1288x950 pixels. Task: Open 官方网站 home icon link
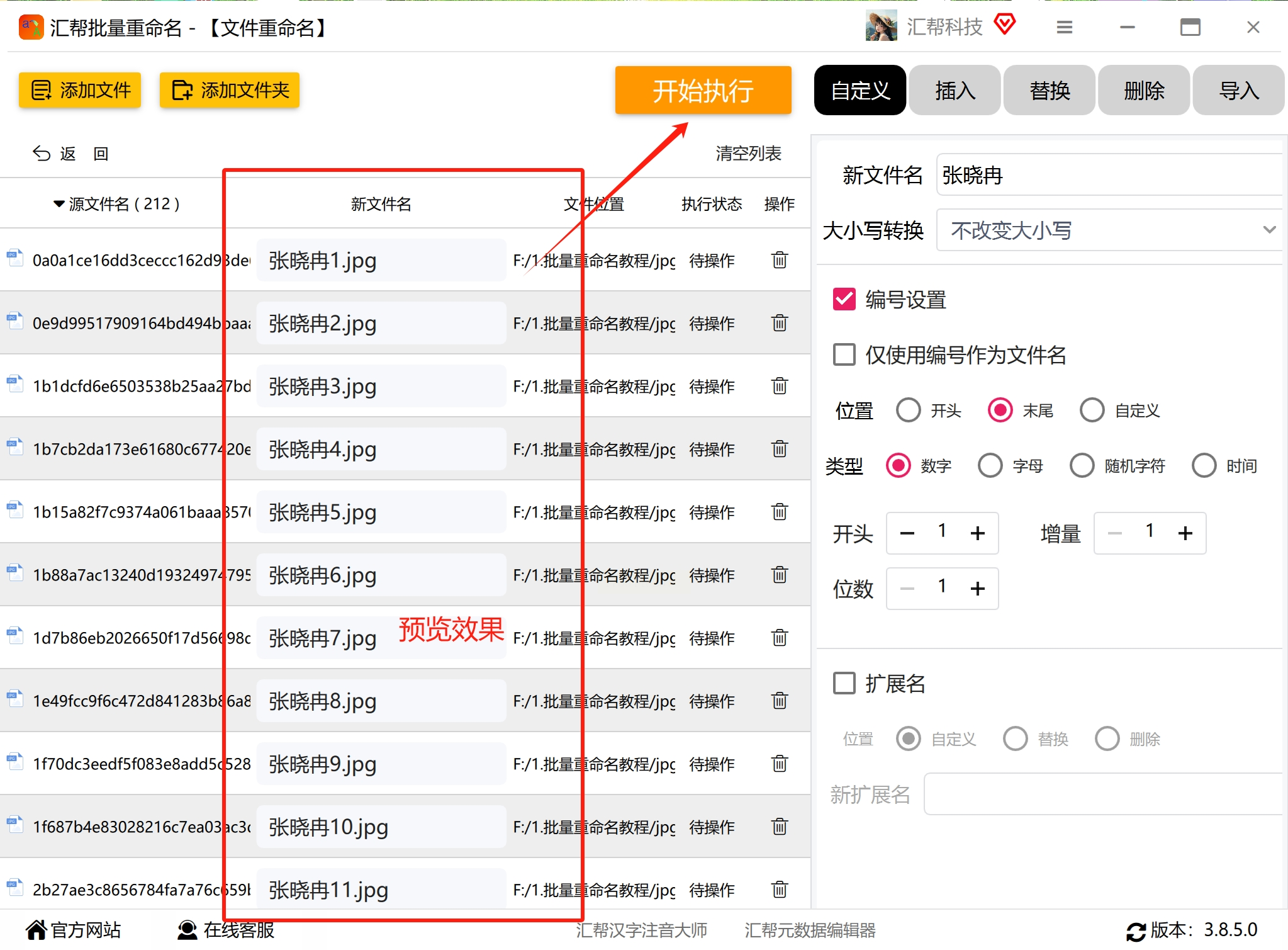coord(36,930)
